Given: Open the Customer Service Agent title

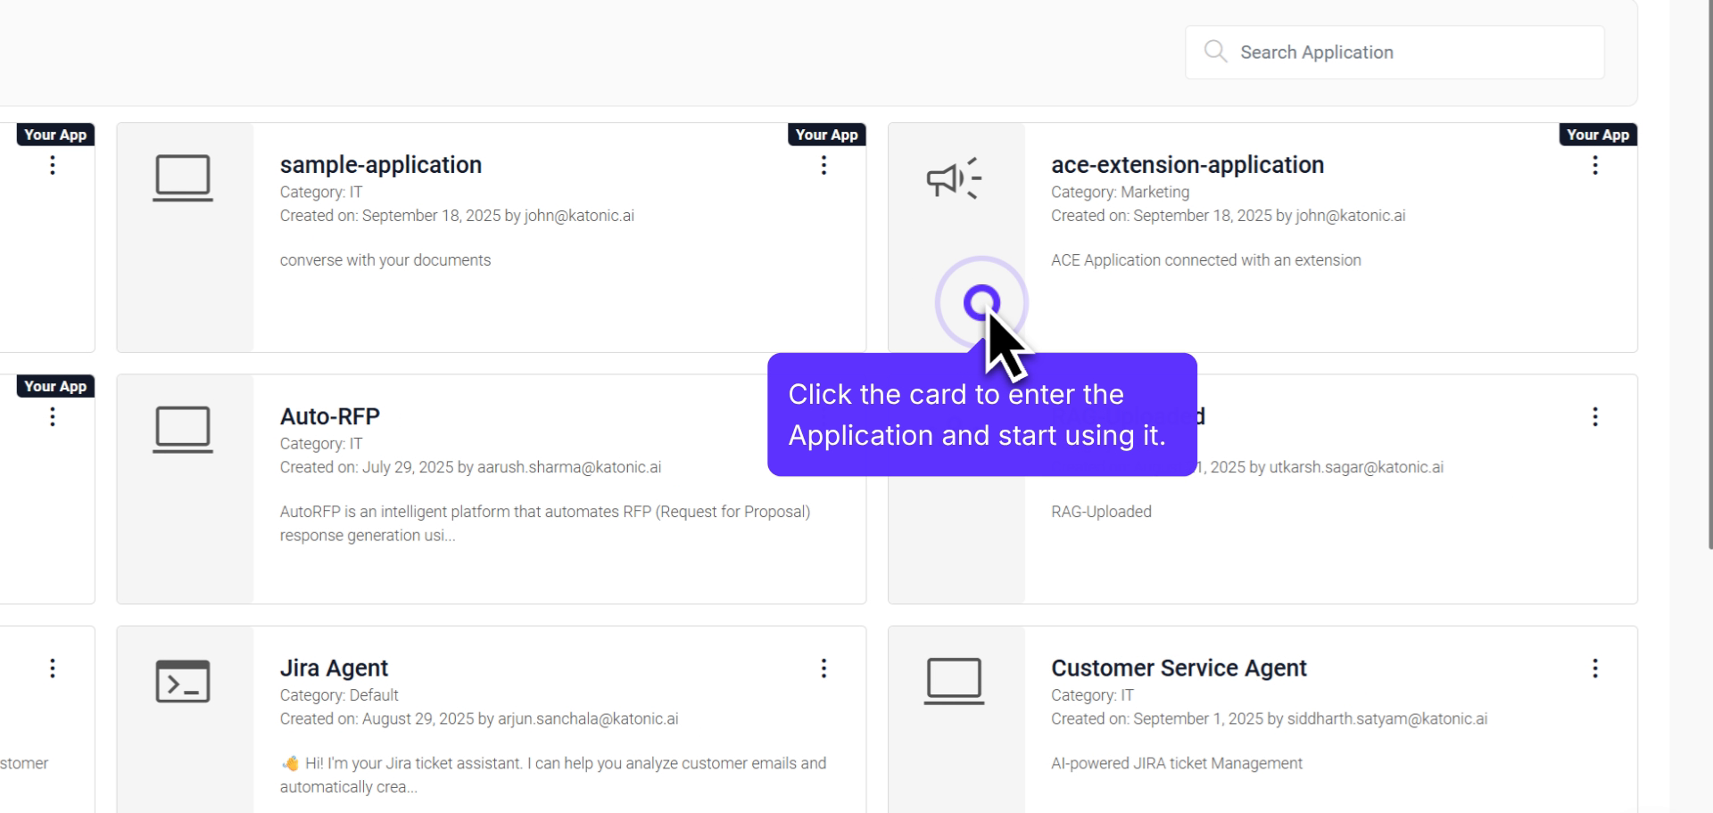Looking at the screenshot, I should point(1178,669).
